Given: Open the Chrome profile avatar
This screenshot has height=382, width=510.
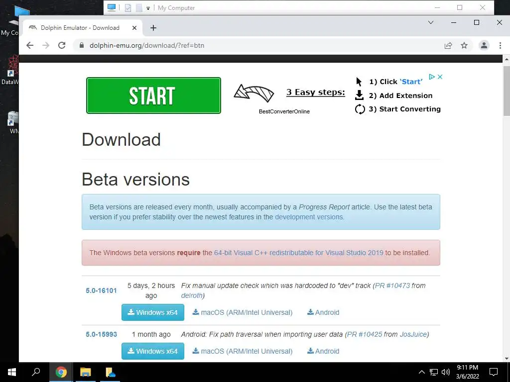Looking at the screenshot, I should tap(484, 45).
